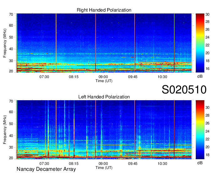Click the Right Handed Polarization spectrogram plot
This screenshot has width=213, height=173.
pyautogui.click(x=104, y=43)
